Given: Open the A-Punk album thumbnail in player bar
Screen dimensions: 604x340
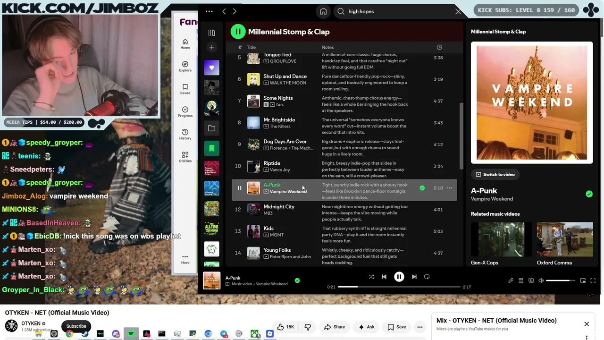Looking at the screenshot, I should pyautogui.click(x=211, y=280).
